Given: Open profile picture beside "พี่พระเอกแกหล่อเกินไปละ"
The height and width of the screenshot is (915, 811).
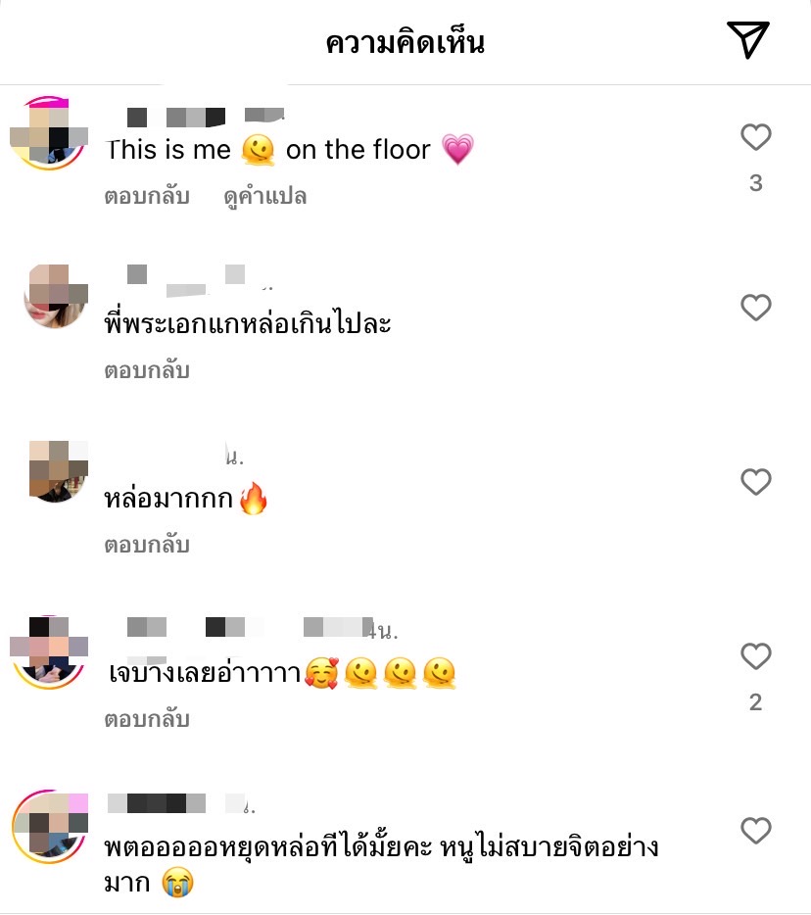Looking at the screenshot, I should coord(56,297).
